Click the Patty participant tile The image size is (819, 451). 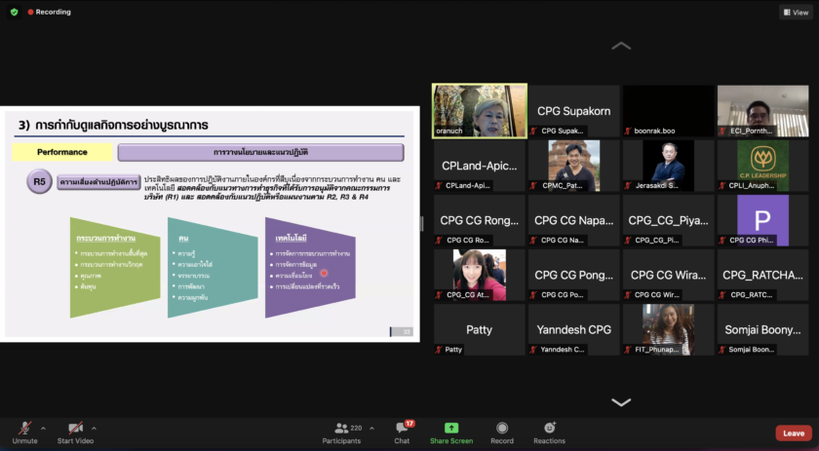[x=479, y=329]
